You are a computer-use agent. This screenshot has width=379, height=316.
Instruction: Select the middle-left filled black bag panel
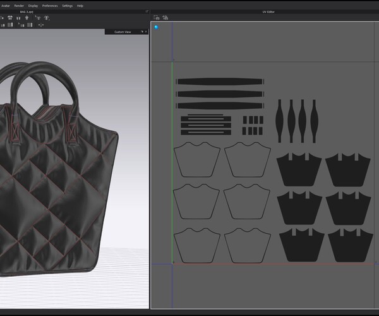coord(299,208)
